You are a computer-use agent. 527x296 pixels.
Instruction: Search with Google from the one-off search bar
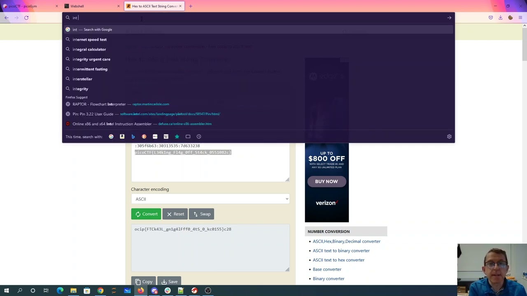(x=111, y=136)
